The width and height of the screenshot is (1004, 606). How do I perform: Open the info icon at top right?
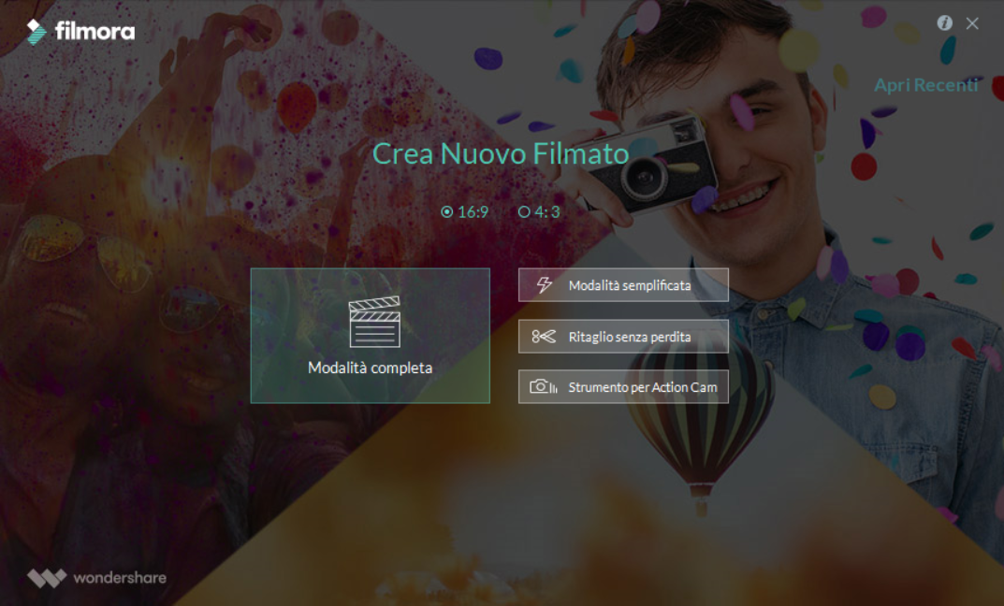(x=944, y=23)
